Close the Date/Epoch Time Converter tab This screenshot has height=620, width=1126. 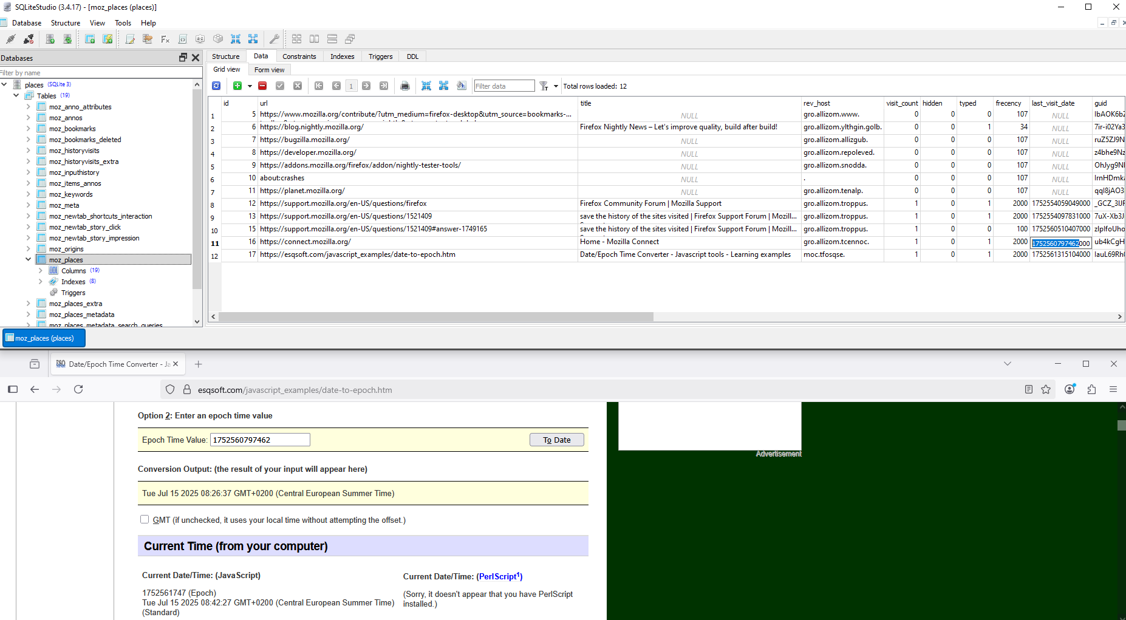click(176, 364)
